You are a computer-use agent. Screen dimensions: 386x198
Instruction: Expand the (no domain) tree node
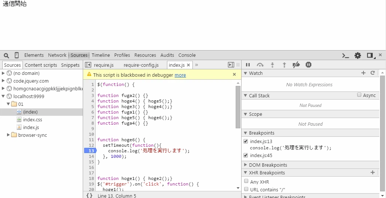[3, 73]
